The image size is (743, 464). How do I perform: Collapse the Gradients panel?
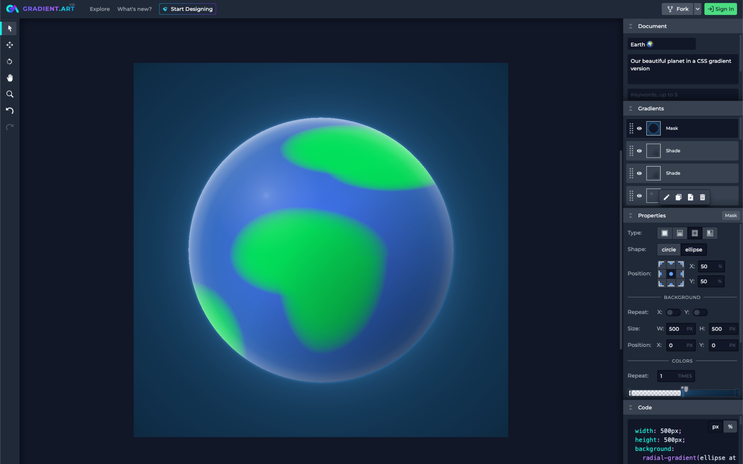631,108
